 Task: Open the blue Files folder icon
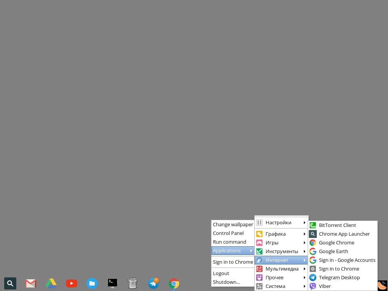tap(92, 283)
